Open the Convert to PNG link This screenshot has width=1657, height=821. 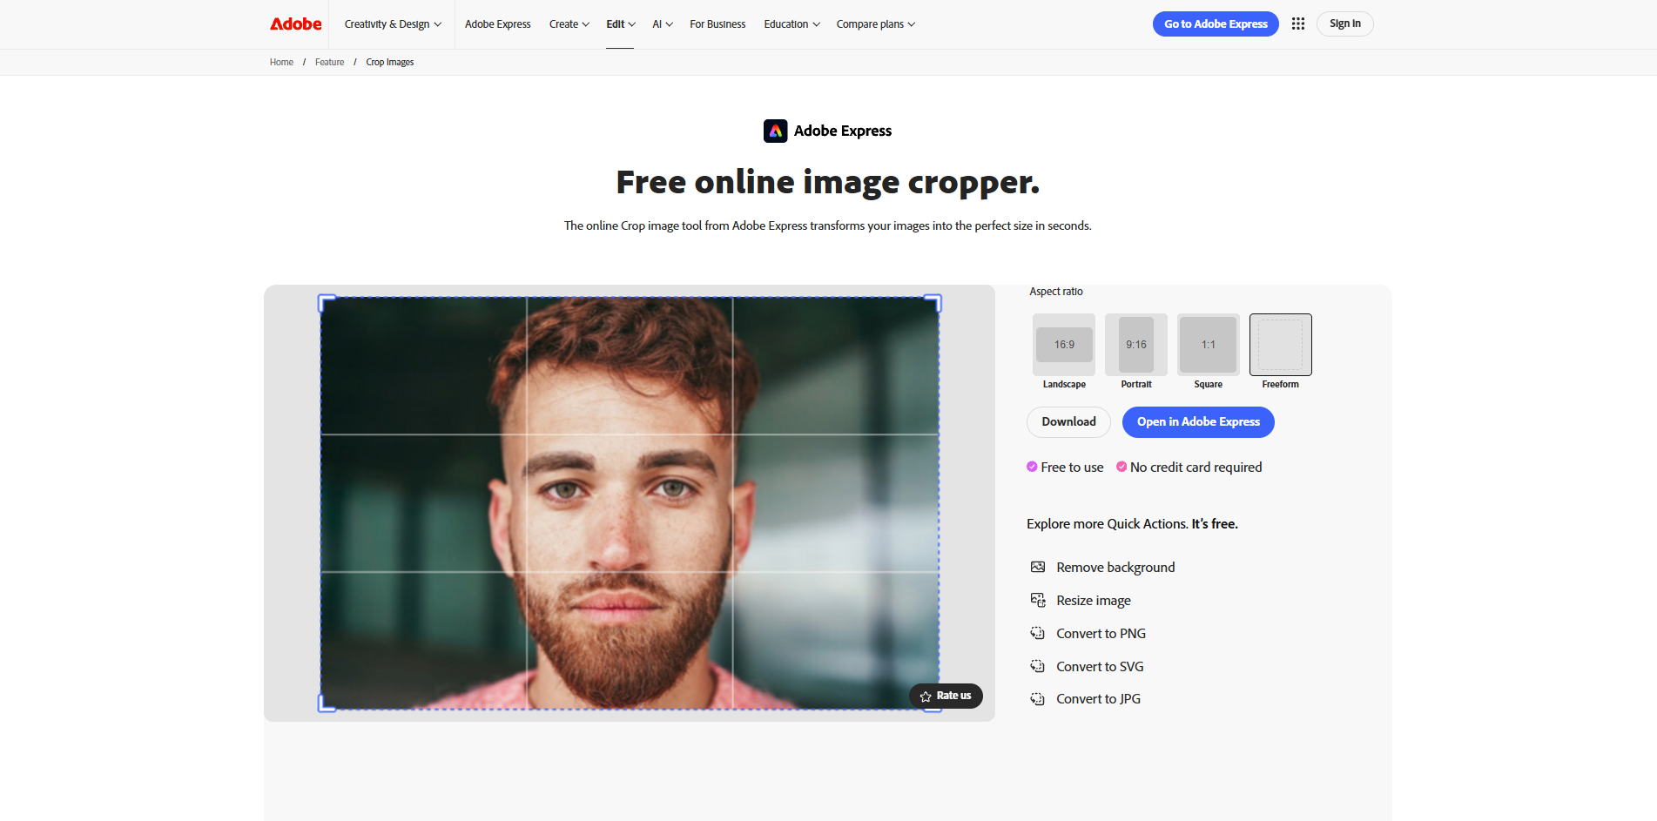click(1101, 634)
